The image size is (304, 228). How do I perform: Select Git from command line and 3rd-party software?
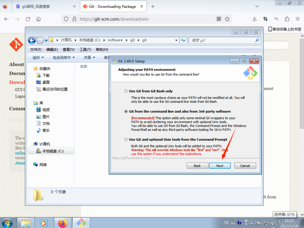coord(126,111)
